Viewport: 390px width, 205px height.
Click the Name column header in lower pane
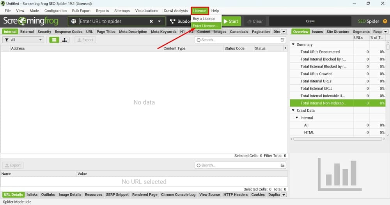39,174
